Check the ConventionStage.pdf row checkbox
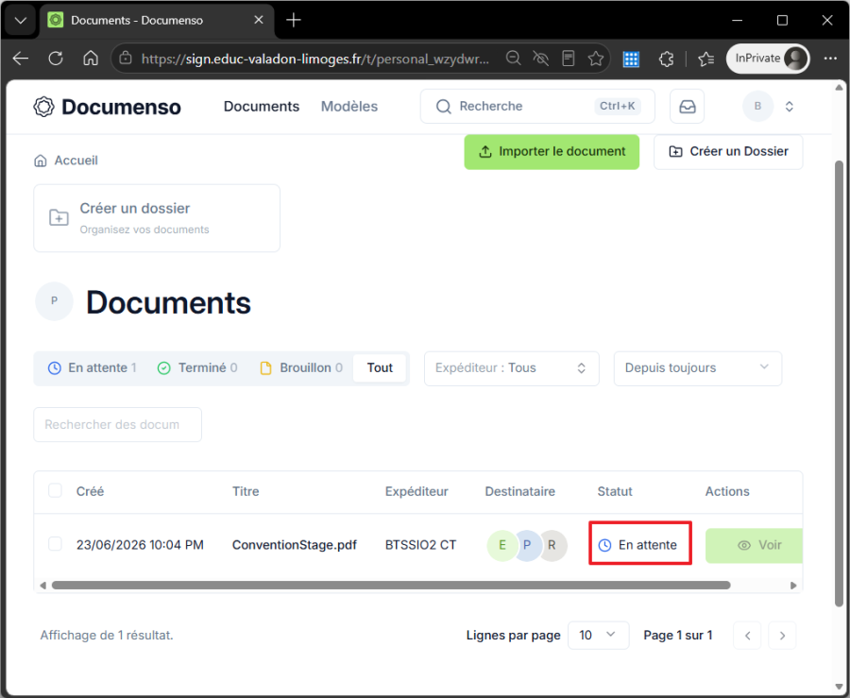The height and width of the screenshot is (698, 850). click(x=55, y=543)
